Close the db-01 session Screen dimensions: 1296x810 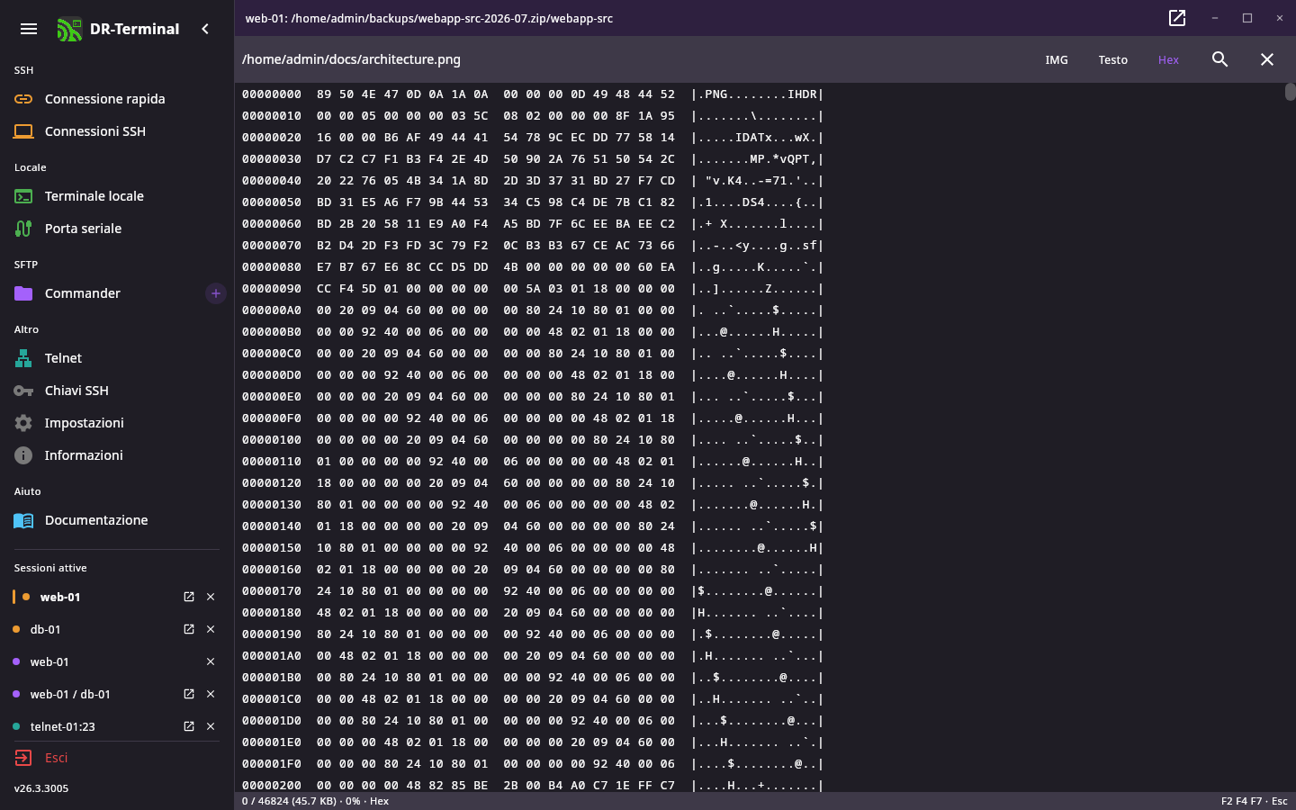click(211, 629)
